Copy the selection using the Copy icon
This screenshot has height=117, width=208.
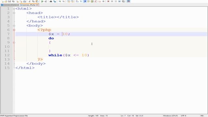click(x=33, y=1)
